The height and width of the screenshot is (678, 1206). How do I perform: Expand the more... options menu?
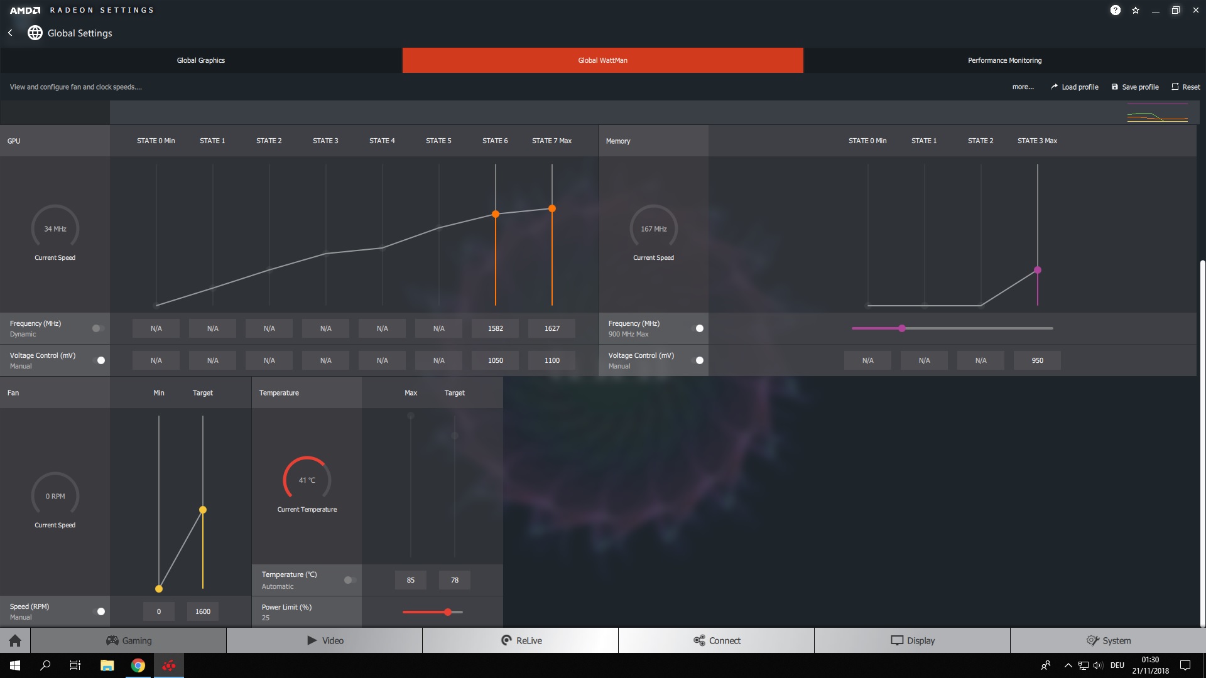click(x=1023, y=87)
